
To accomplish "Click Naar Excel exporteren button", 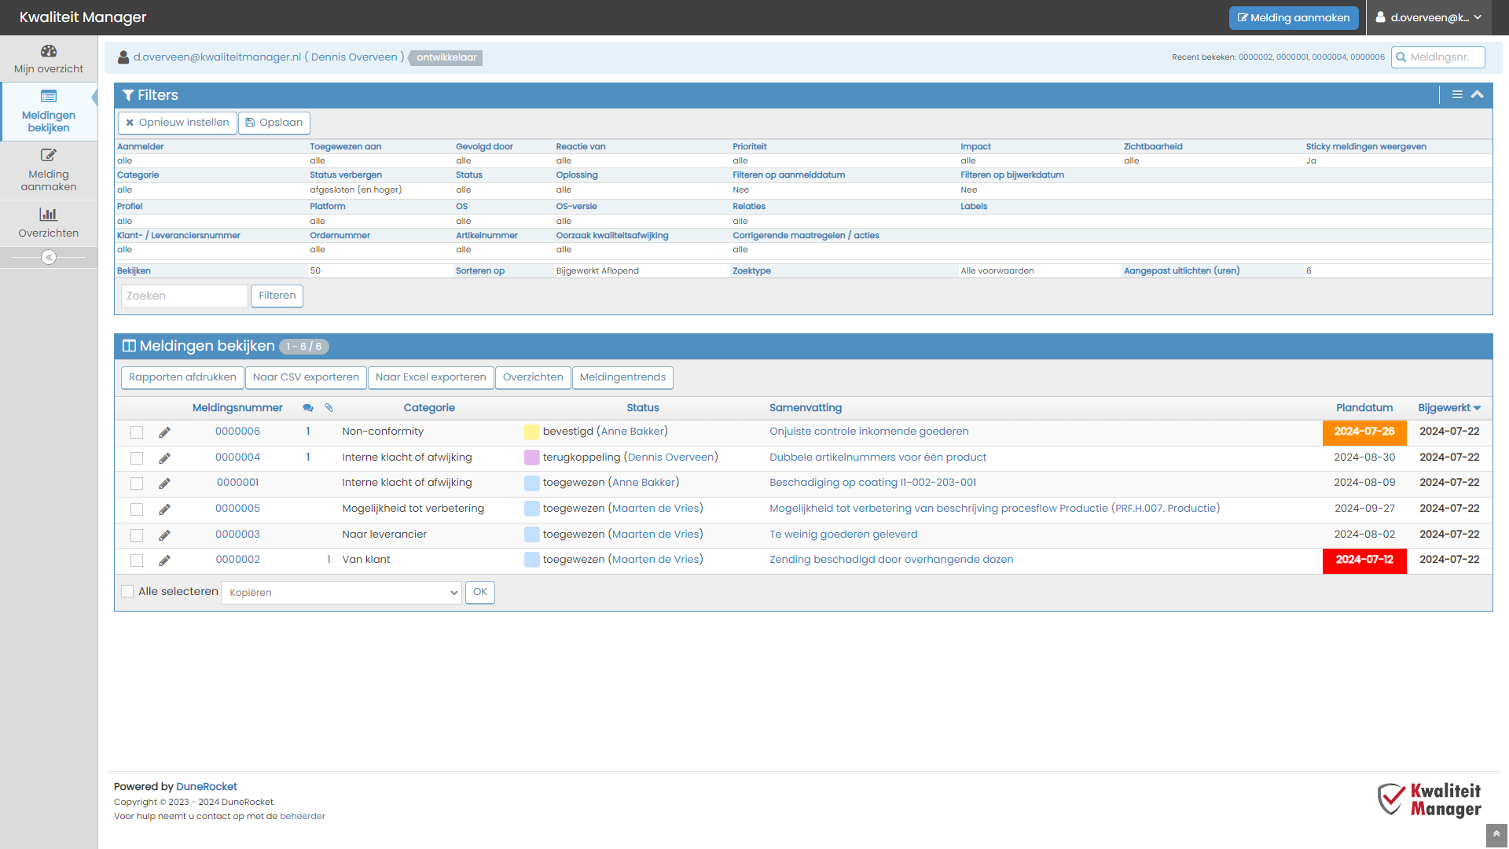I will 431,377.
